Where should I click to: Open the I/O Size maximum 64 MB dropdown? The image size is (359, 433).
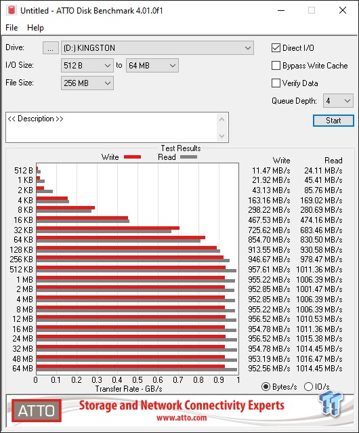pyautogui.click(x=152, y=66)
